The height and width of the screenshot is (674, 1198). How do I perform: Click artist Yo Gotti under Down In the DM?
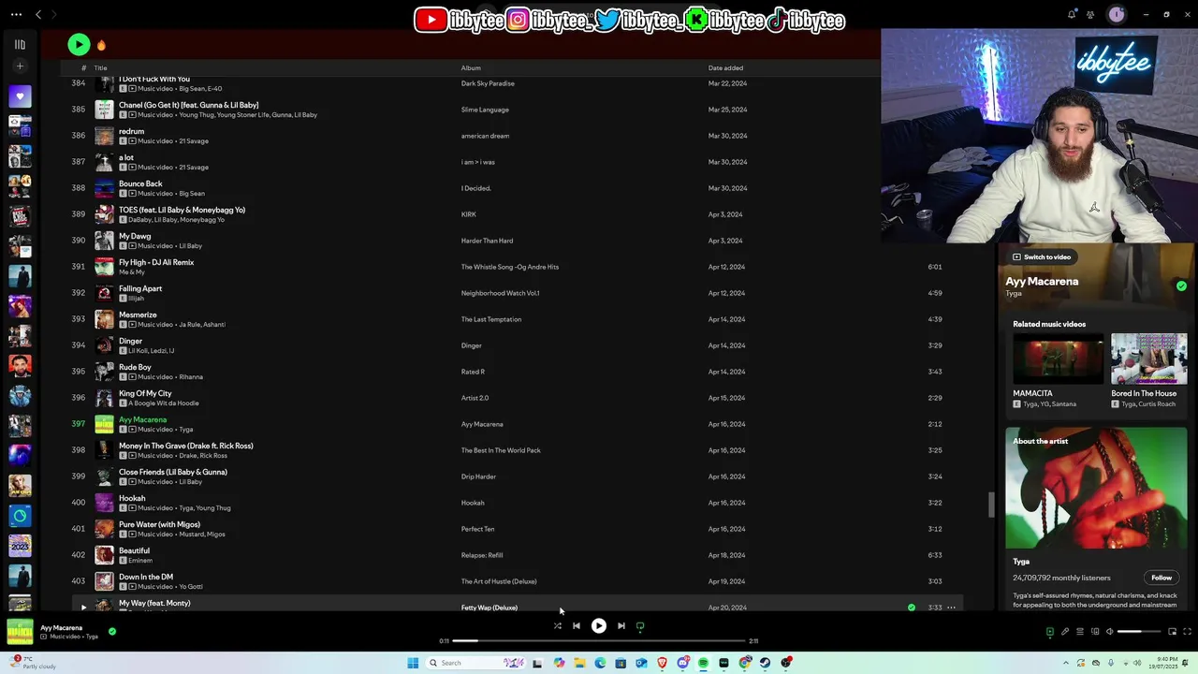pyautogui.click(x=191, y=587)
